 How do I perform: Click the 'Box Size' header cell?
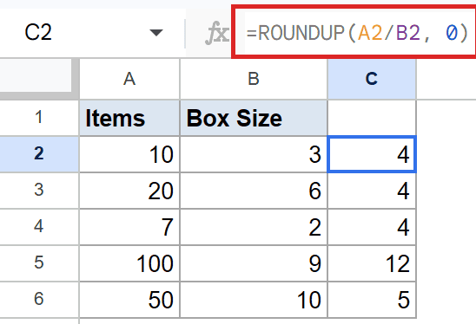tap(254, 118)
